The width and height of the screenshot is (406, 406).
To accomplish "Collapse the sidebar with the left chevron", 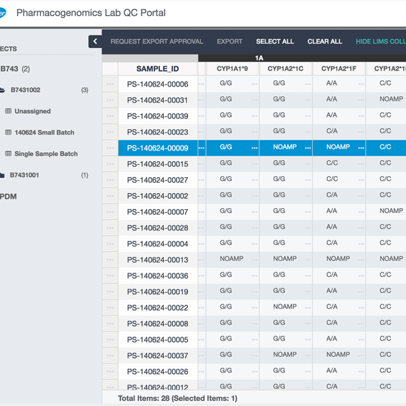I will (95, 42).
